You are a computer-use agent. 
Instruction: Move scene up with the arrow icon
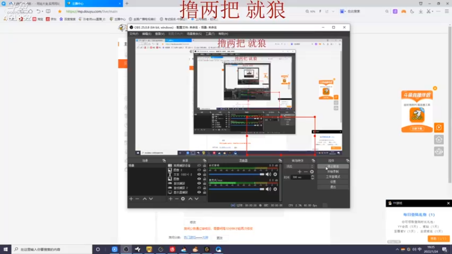click(x=145, y=199)
